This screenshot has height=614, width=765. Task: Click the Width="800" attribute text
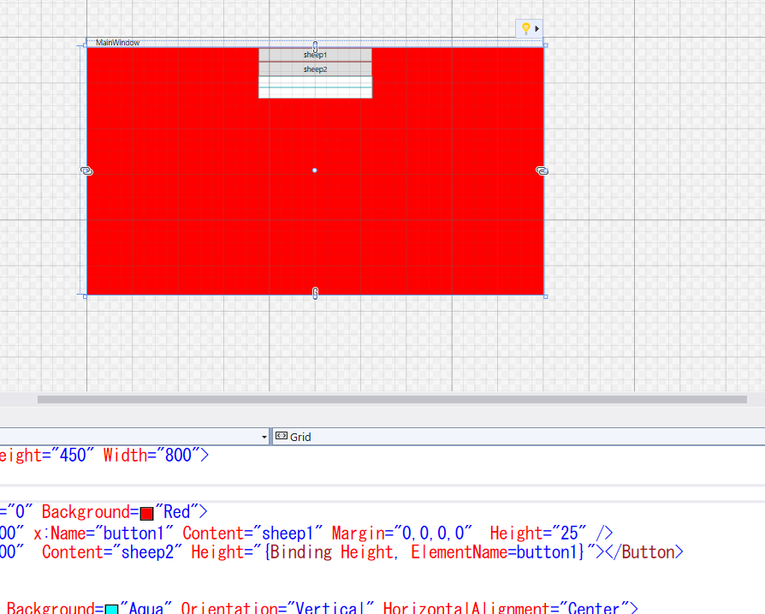click(151, 456)
